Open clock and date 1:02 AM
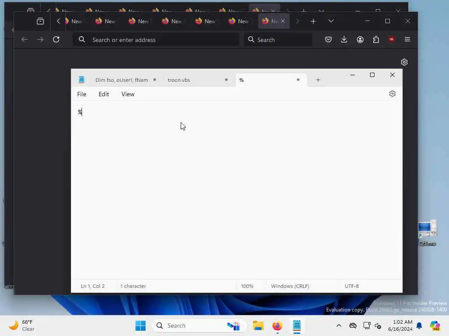This screenshot has width=449, height=336. point(400,325)
